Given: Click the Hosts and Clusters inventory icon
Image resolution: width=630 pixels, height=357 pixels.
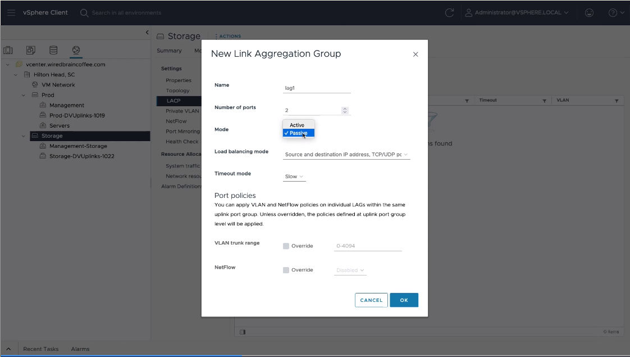Looking at the screenshot, I should [8, 51].
